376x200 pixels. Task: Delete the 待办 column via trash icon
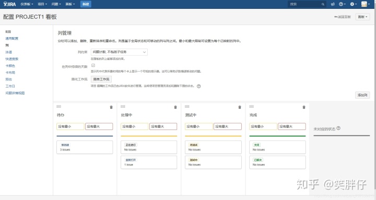coord(111,107)
